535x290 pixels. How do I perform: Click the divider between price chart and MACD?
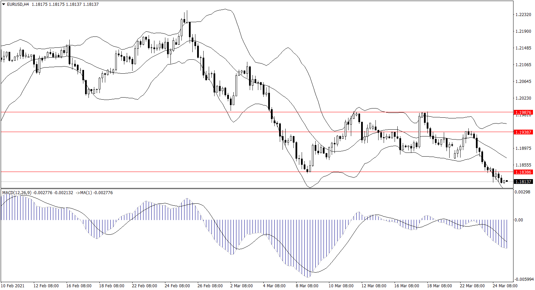pos(256,188)
